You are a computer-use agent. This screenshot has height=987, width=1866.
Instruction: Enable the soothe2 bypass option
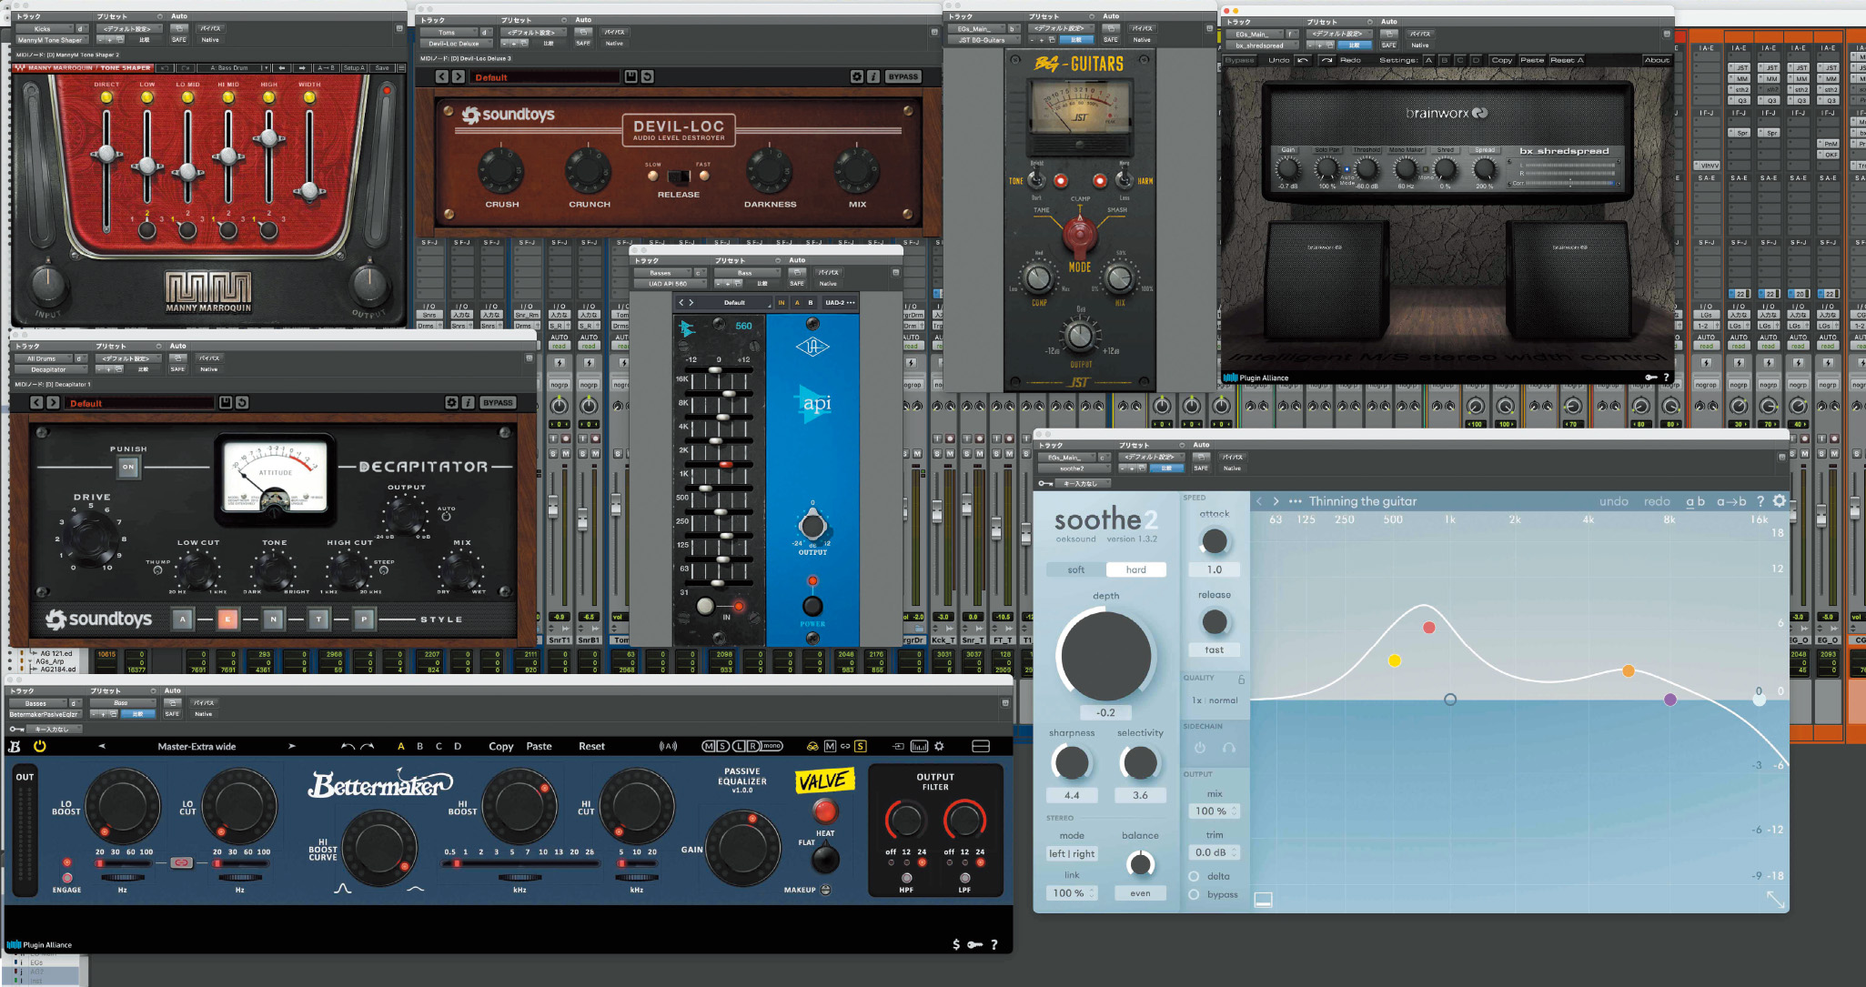tap(1195, 894)
